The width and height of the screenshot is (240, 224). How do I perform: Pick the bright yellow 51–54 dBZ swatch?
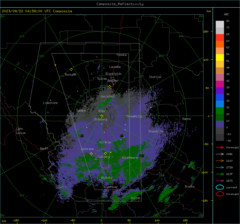coord(220,58)
